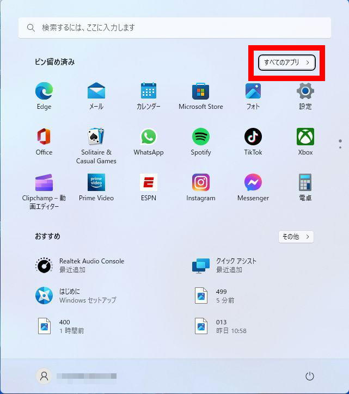Open Spotify

click(x=201, y=141)
